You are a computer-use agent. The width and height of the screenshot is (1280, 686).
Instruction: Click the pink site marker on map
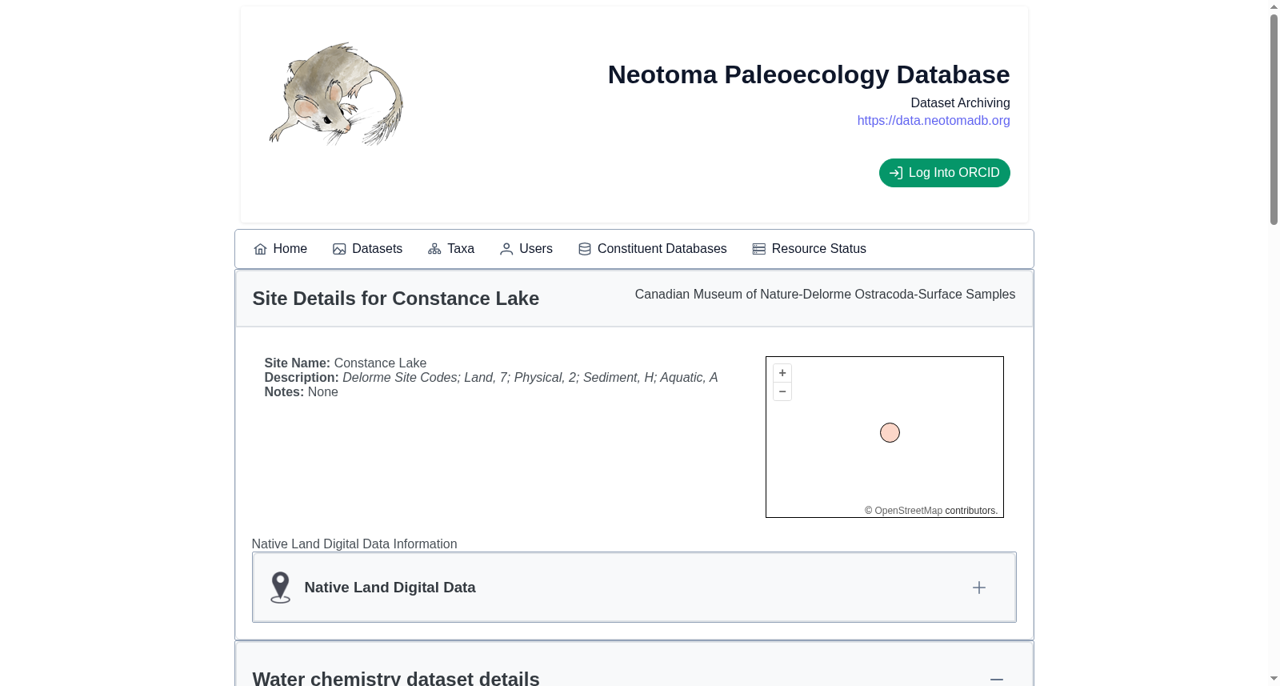coord(890,433)
